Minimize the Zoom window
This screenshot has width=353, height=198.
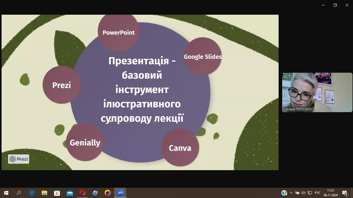tap(323, 5)
